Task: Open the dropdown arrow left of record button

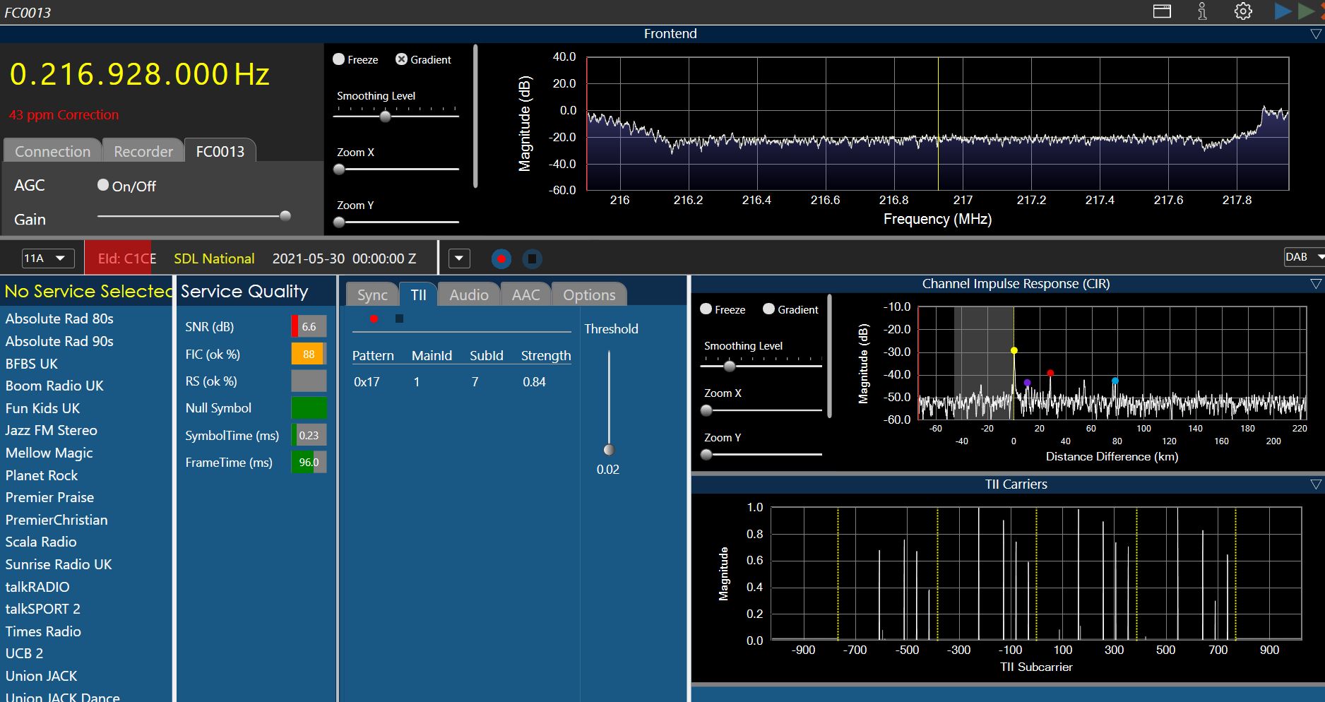Action: [459, 258]
